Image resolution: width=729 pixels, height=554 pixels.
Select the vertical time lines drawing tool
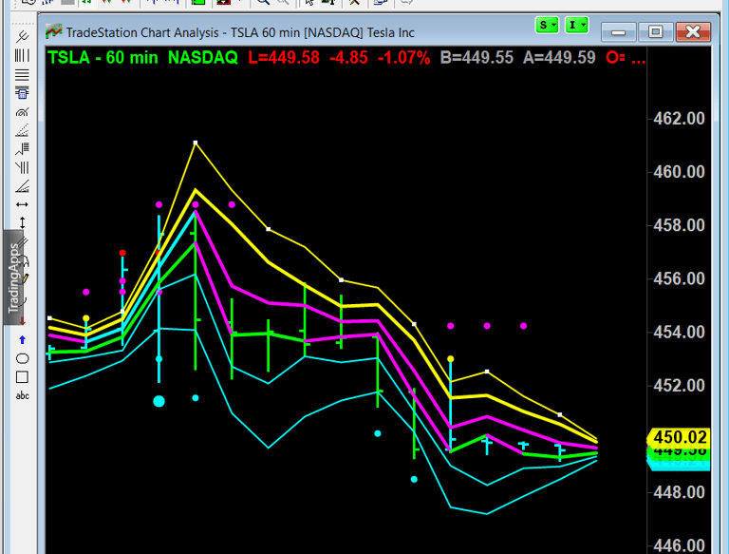coord(22,55)
